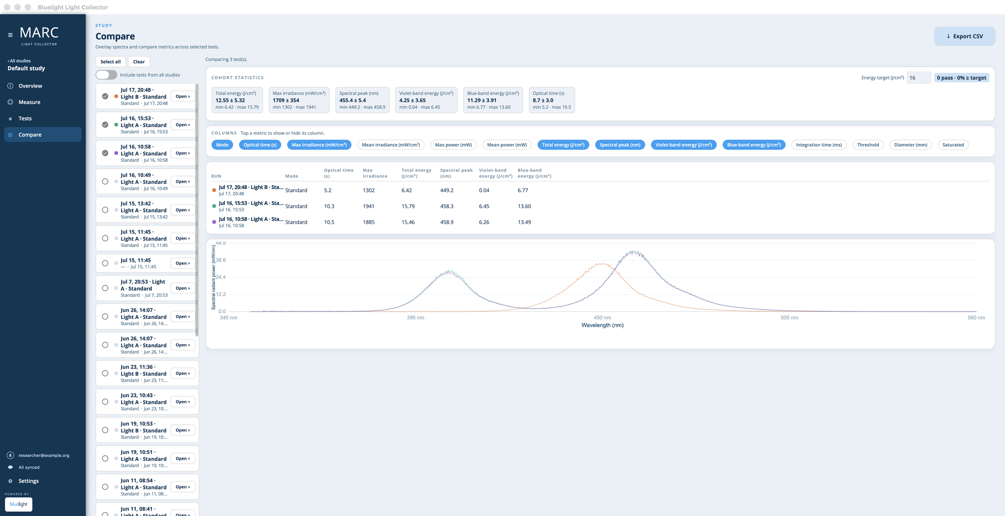The image size is (1005, 516).
Task: Click the MARC Light Collector logo
Action: [39, 36]
